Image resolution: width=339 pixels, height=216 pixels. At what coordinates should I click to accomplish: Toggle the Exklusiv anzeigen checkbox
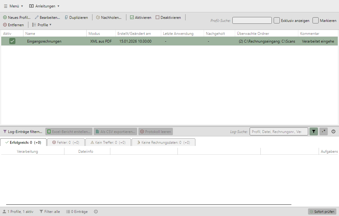276,21
